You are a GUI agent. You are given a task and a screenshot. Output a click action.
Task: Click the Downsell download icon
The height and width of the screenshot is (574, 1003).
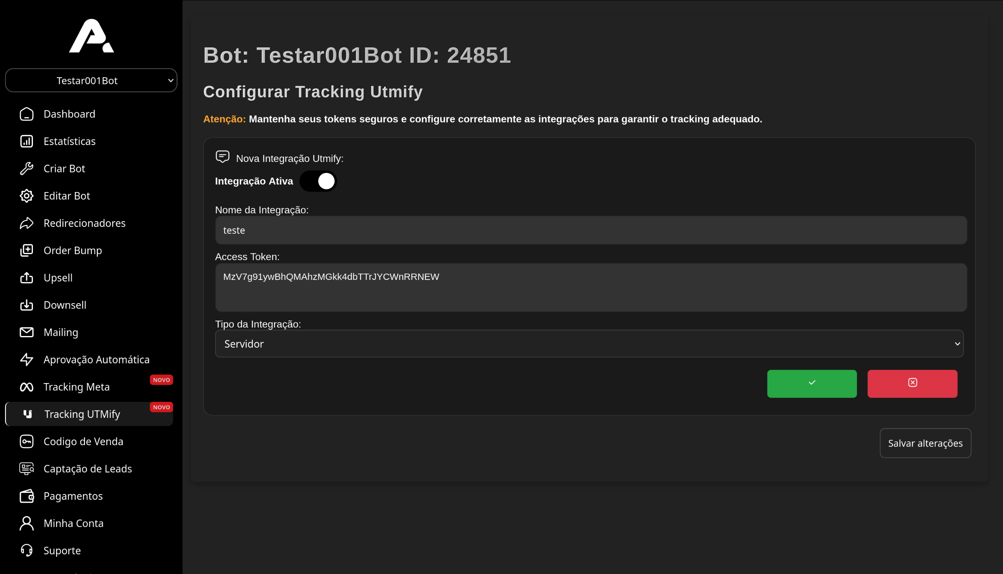coord(26,305)
